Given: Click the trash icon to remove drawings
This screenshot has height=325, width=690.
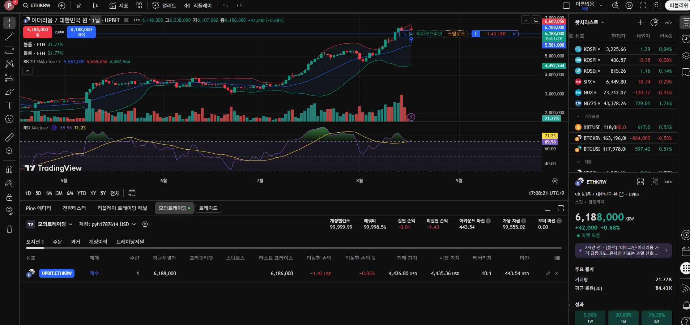Looking at the screenshot, I should [9, 229].
